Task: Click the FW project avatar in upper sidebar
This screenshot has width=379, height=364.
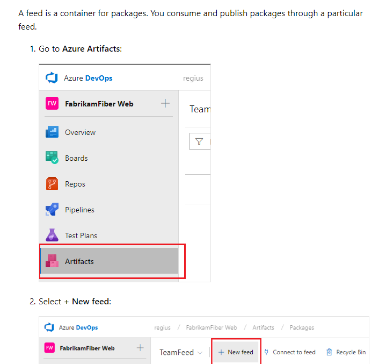Action: coord(52,104)
